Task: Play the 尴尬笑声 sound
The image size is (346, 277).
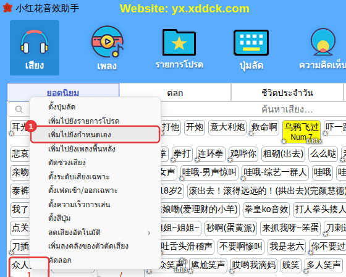Action: pos(208,265)
